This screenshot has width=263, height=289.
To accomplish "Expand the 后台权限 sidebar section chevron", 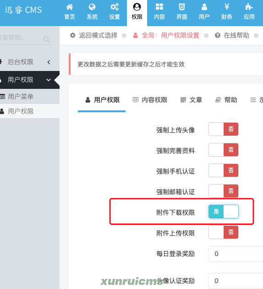I will (49, 62).
